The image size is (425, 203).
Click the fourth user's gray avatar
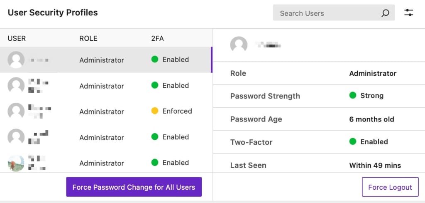pos(16,137)
